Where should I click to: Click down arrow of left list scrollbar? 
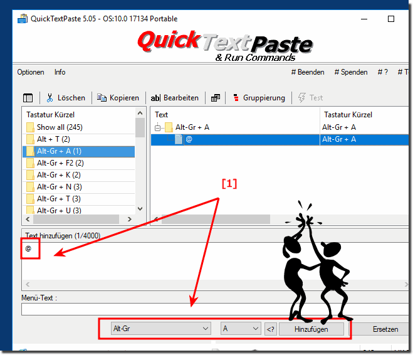click(140, 209)
